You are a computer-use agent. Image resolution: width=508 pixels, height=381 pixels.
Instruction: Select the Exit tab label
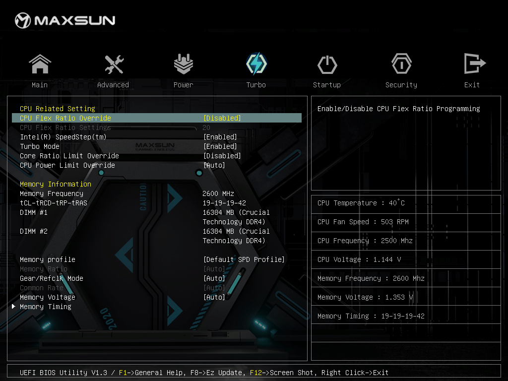[x=472, y=85]
